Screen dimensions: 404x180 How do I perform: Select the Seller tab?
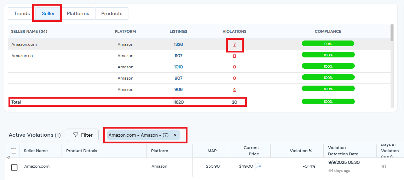(x=48, y=14)
